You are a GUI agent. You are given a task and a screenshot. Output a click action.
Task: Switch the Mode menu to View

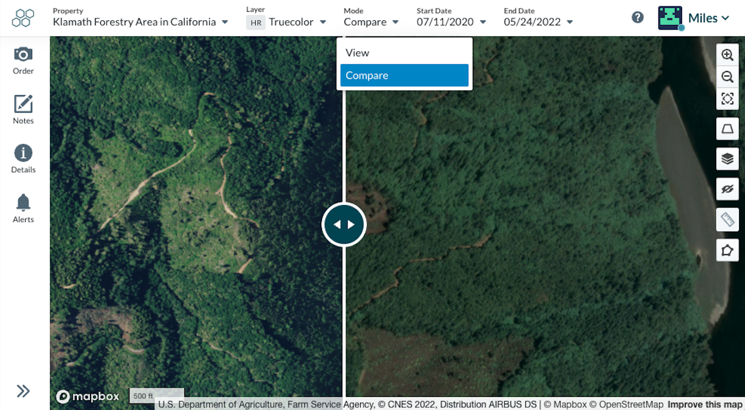coord(404,52)
